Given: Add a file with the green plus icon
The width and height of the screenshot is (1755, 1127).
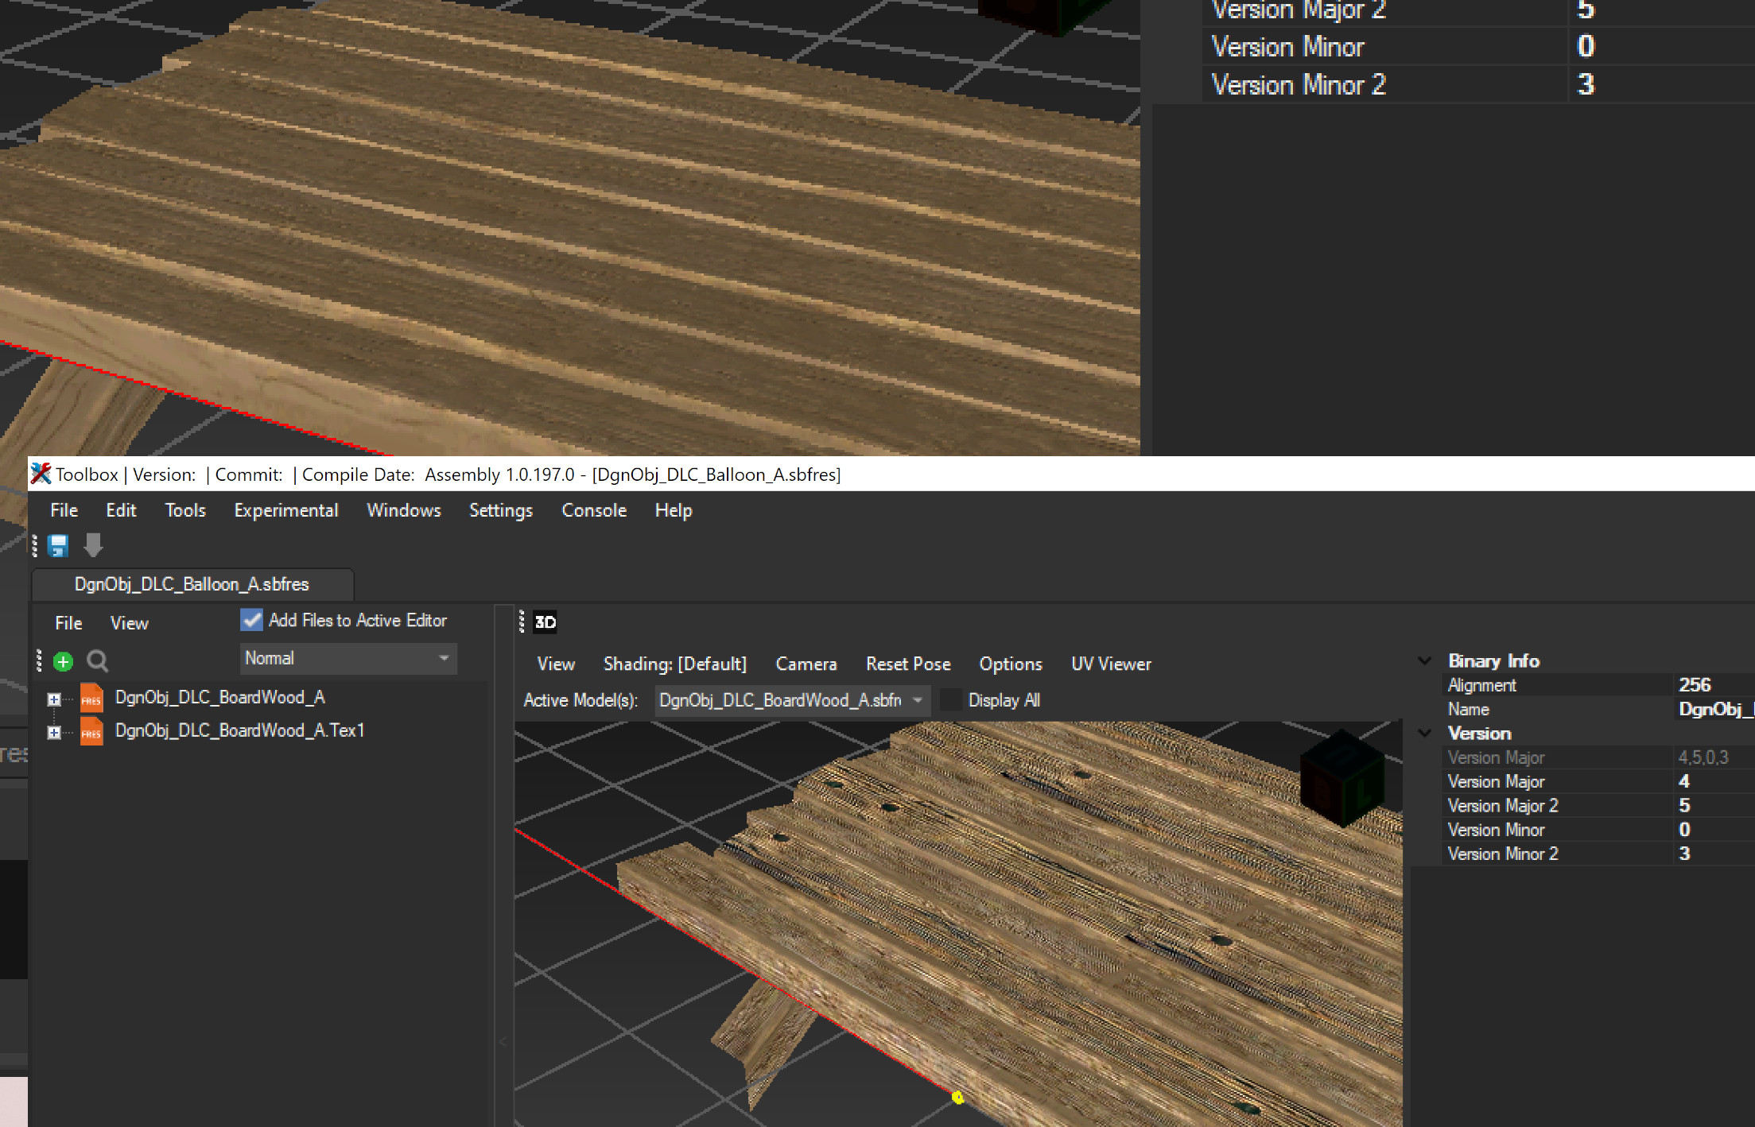Looking at the screenshot, I should 64,660.
